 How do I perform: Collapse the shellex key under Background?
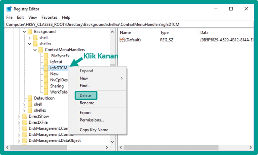pyautogui.click(x=30, y=44)
